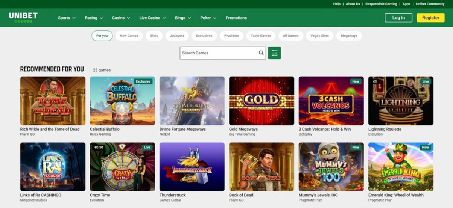The height and width of the screenshot is (208, 453).
Task: Click the 'Big Time Gaming' provider text
Action: 242,134
